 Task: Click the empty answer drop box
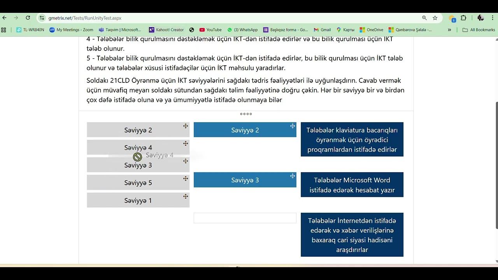tap(245, 218)
